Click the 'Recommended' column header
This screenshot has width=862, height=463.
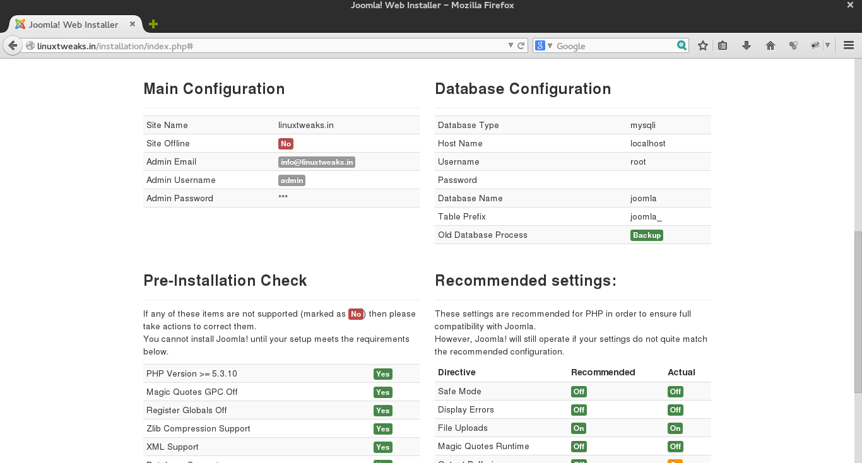[603, 372]
